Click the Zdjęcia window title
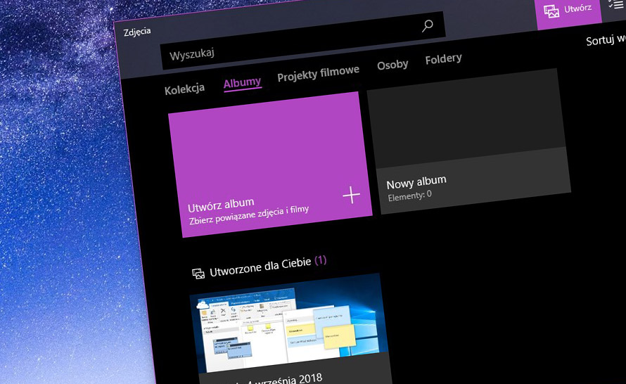626x384 pixels. [x=137, y=32]
